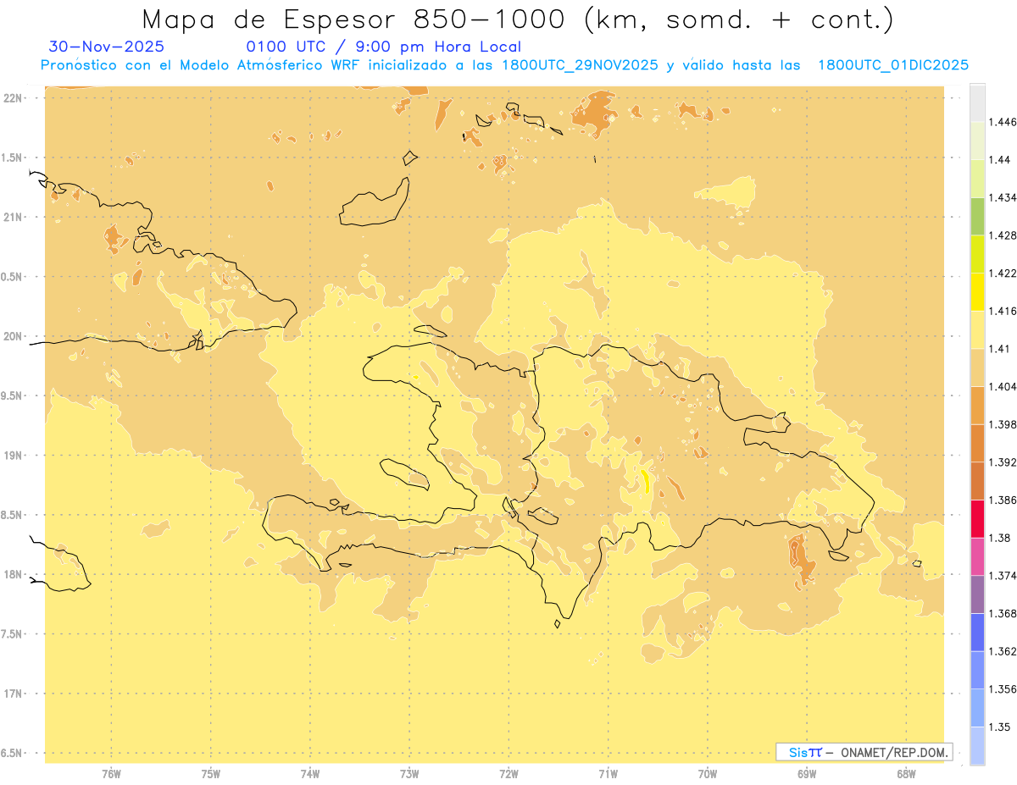
Task: Select the date text '30-Nov-2025'
Action: pos(107,47)
